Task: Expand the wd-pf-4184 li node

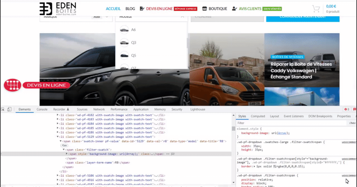Action: point(57,124)
